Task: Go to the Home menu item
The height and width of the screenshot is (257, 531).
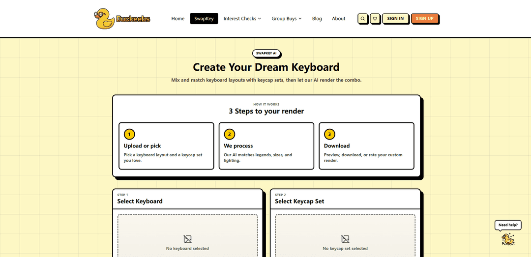Action: (x=178, y=19)
